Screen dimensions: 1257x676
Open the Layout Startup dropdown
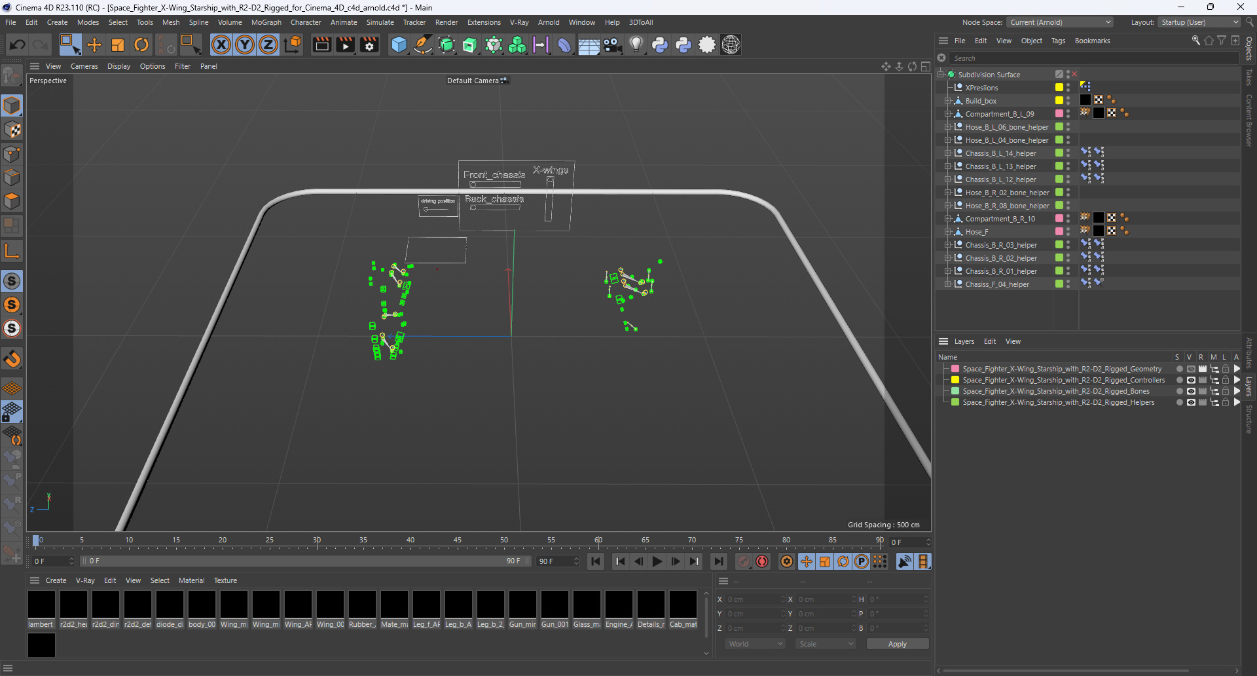1199,22
